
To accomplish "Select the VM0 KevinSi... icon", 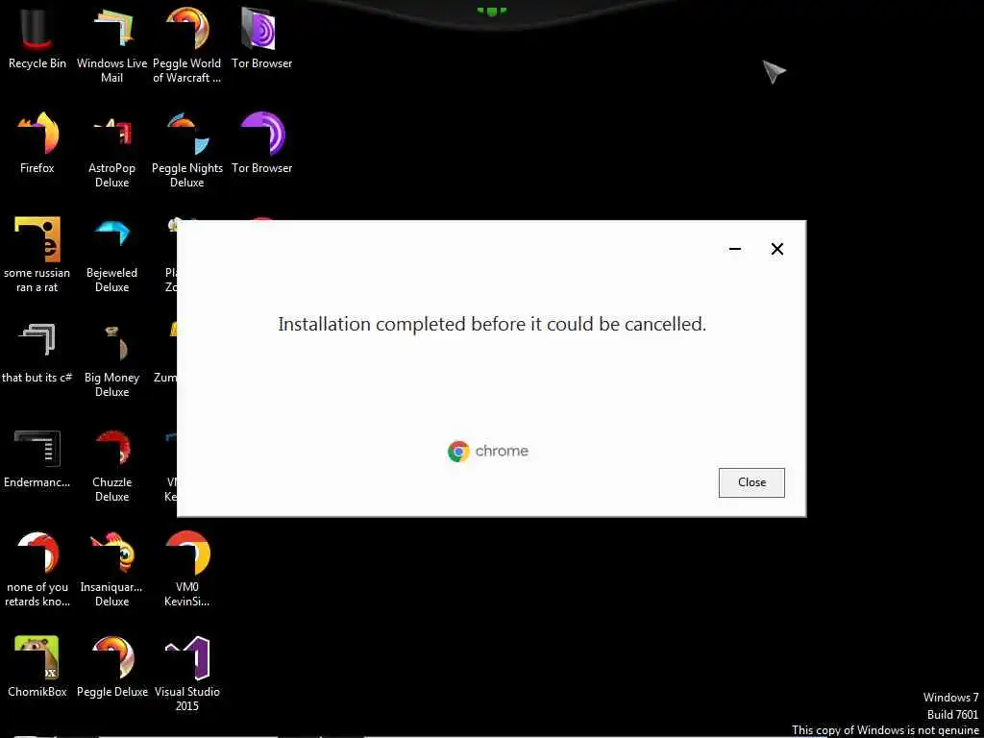I will tap(187, 569).
